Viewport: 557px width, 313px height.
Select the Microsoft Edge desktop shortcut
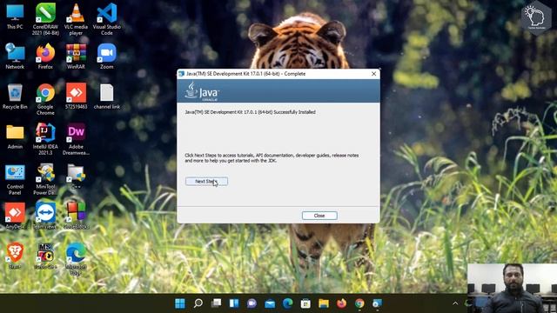point(76,259)
